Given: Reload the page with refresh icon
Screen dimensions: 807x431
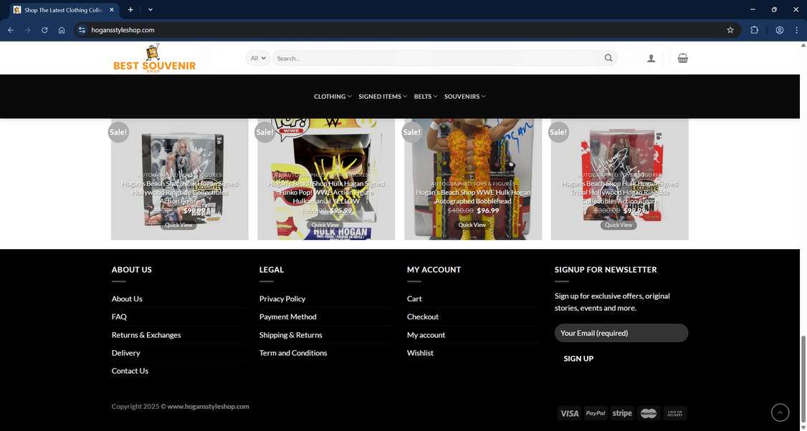Looking at the screenshot, I should click(44, 30).
